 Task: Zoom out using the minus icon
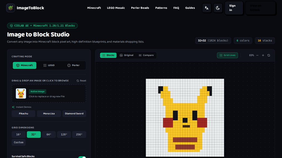(257, 55)
